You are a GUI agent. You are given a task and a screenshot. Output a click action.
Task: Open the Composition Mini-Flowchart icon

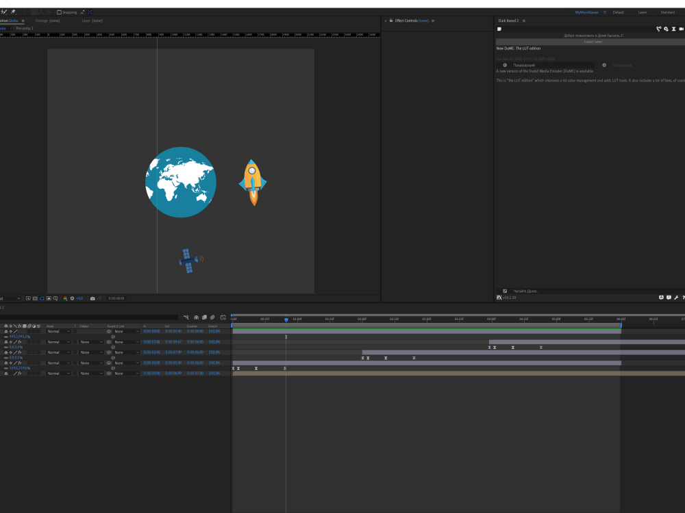[x=186, y=317]
